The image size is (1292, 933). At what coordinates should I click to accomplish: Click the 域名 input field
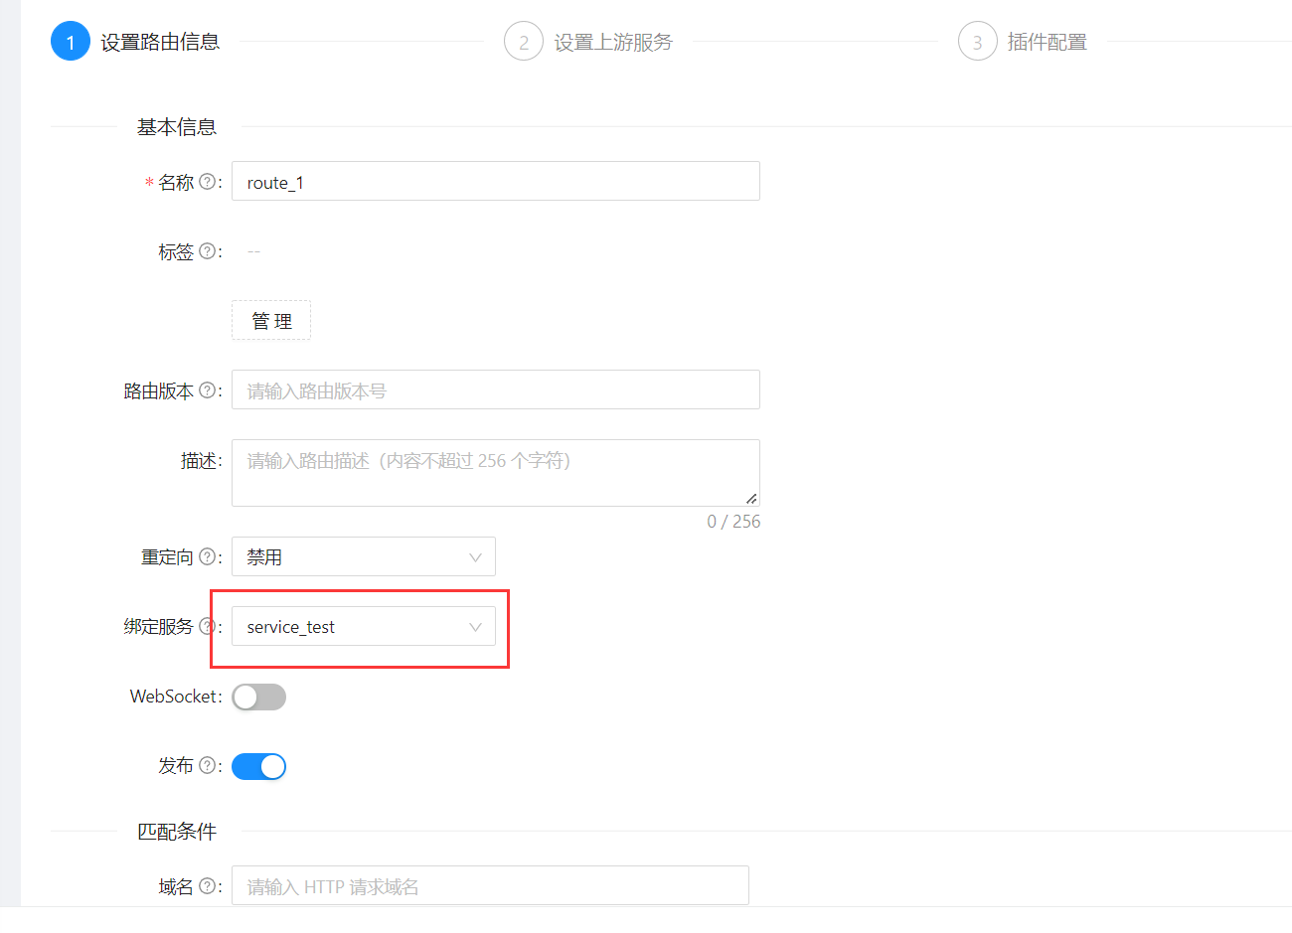coord(490,885)
